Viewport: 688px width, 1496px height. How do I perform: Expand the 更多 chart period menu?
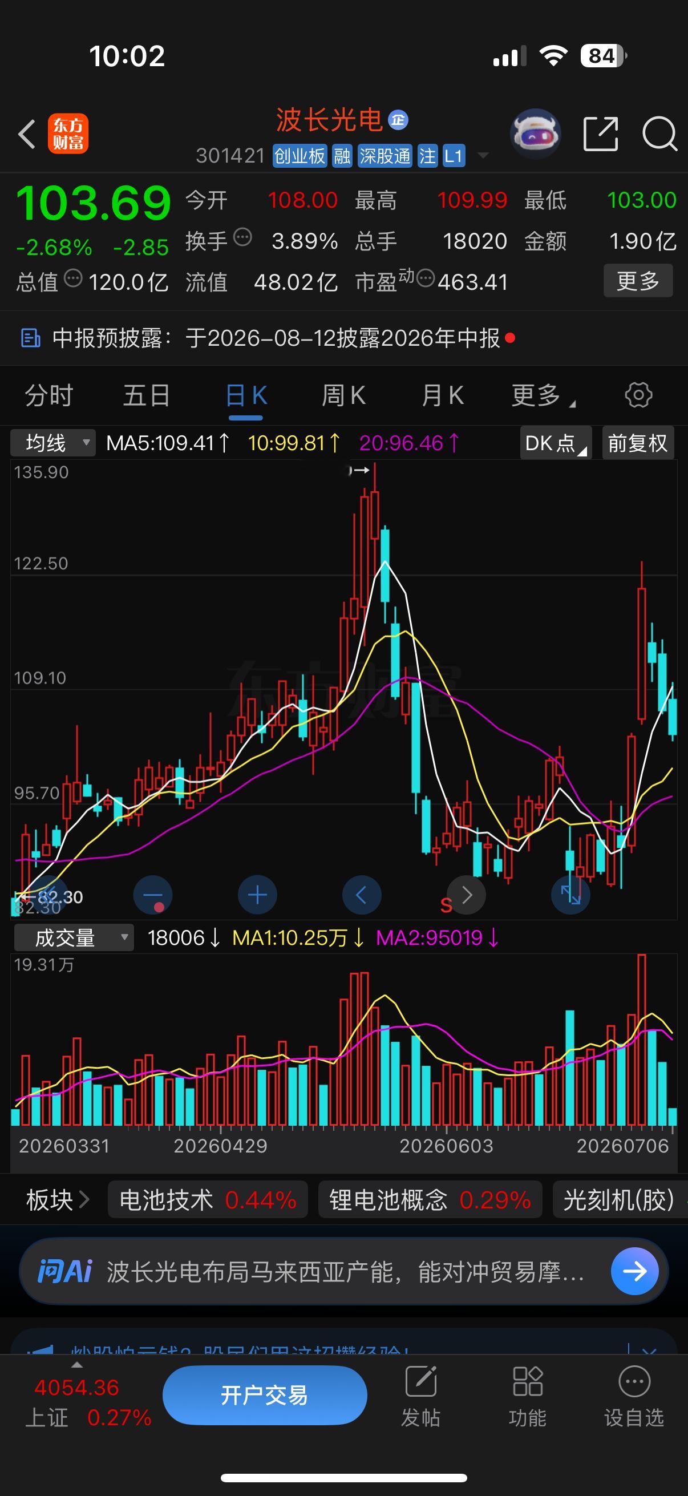[543, 395]
